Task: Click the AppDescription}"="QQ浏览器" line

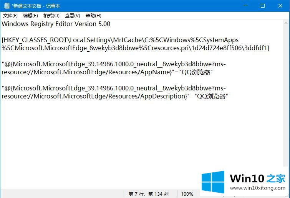Action: point(115,96)
